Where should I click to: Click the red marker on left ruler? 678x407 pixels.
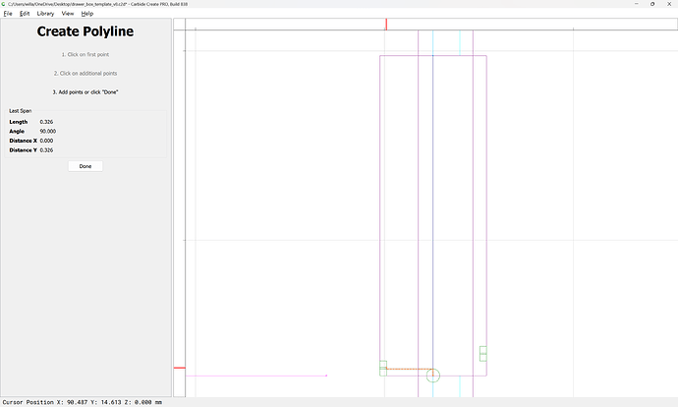(179, 368)
